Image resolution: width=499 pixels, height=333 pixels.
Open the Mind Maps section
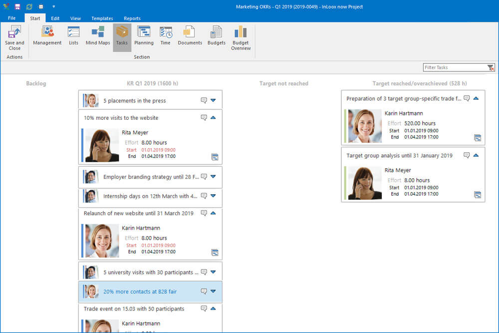[x=98, y=35]
